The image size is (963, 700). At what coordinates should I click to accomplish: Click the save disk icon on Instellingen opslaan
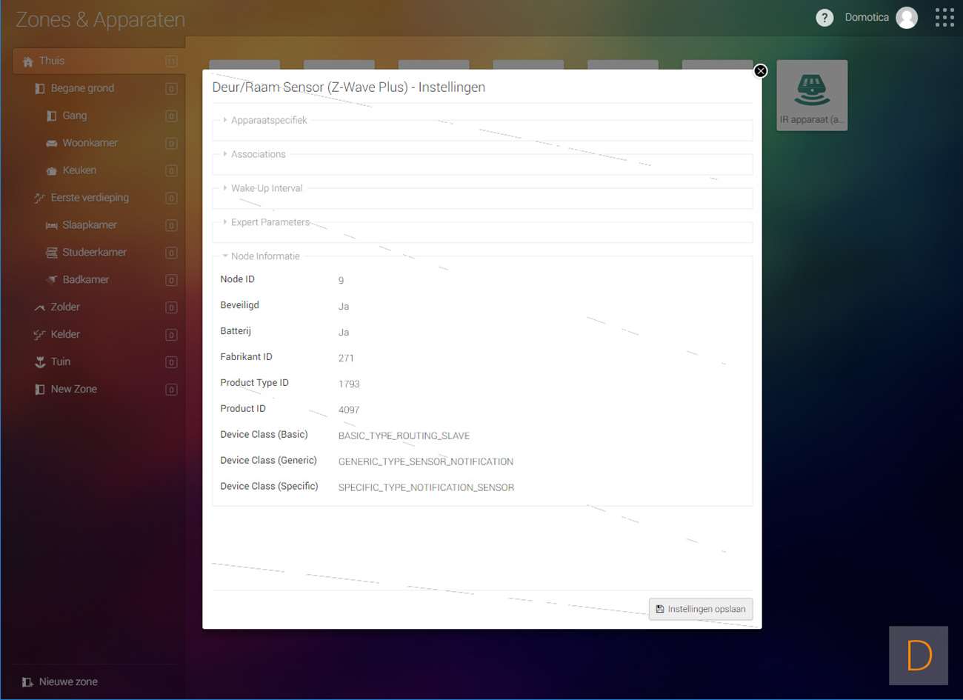tap(660, 609)
